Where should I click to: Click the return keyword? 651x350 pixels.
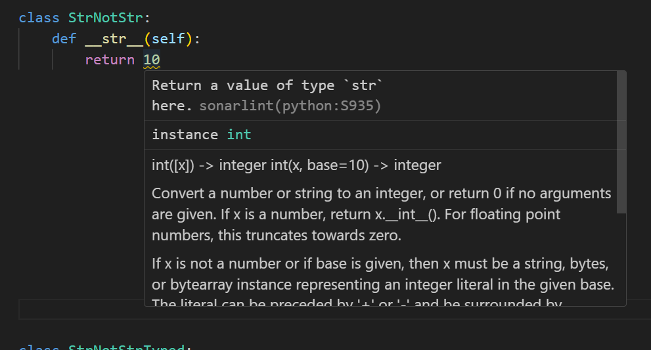click(x=110, y=60)
